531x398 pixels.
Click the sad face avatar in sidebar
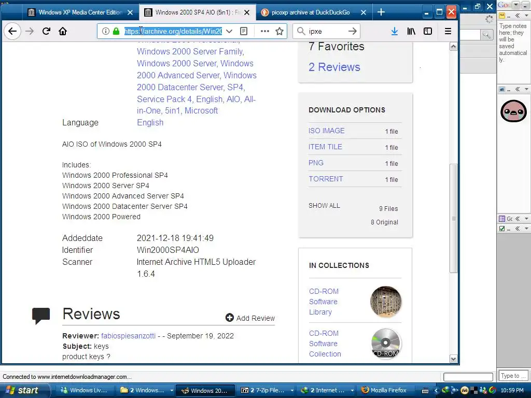[513, 111]
